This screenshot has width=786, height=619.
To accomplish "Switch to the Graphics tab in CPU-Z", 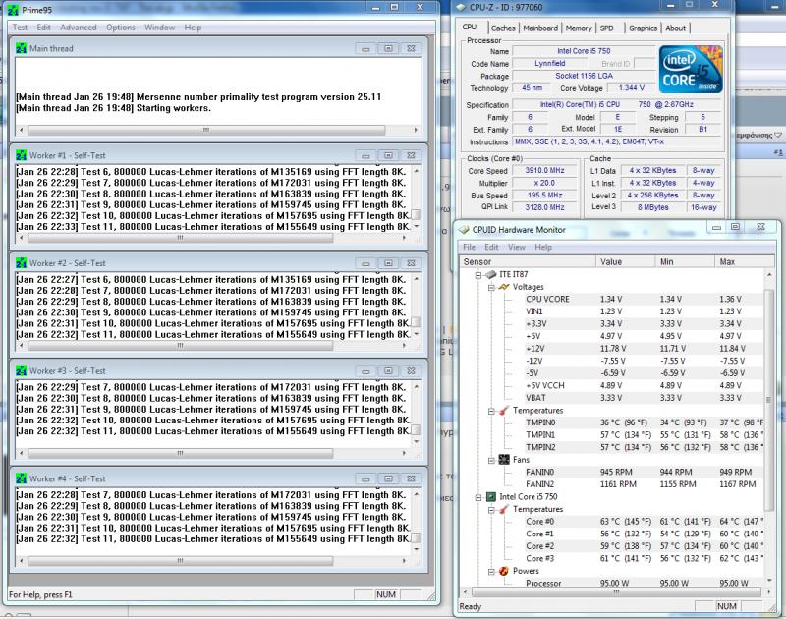I will (644, 28).
